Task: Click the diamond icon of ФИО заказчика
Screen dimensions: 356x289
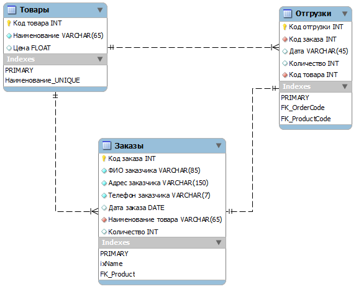Action: click(x=104, y=171)
